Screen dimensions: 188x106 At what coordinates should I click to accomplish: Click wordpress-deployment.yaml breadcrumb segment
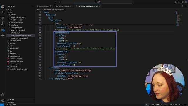(54, 10)
